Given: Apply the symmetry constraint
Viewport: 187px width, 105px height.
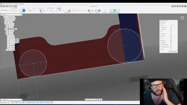Looking at the screenshot, I should (x=82, y=10).
